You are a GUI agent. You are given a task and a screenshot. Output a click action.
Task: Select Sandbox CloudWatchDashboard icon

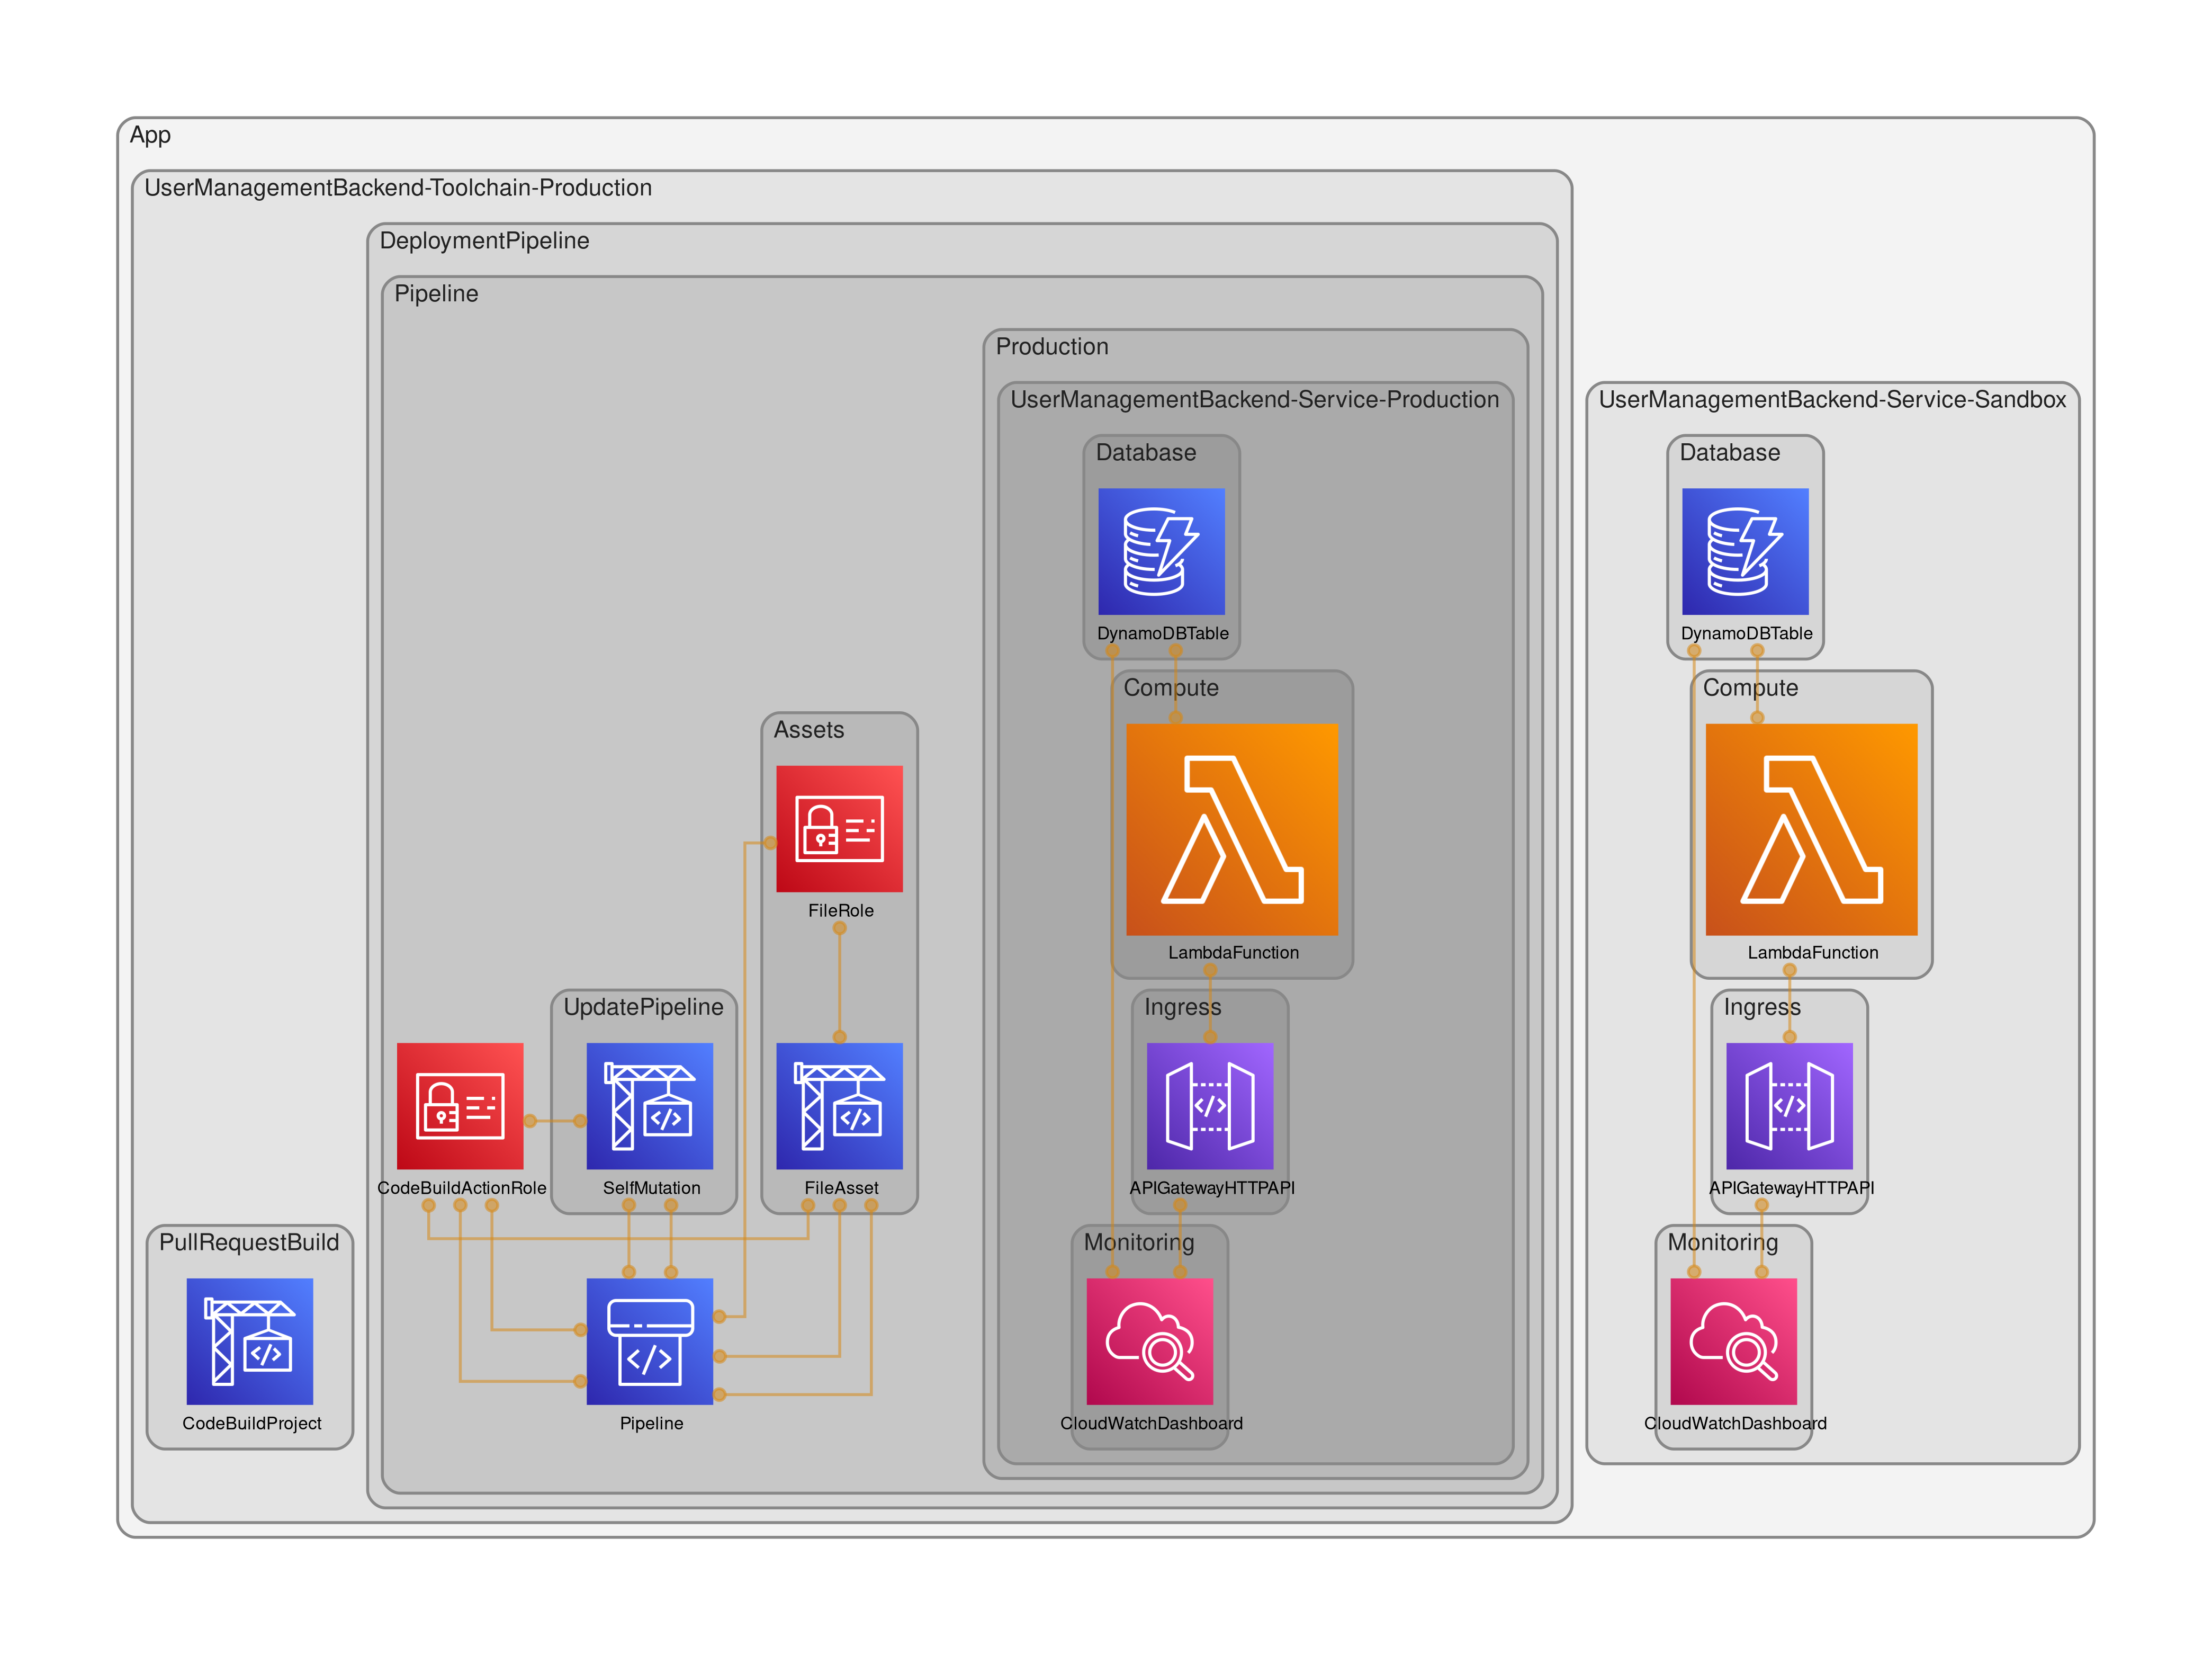(x=1733, y=1341)
